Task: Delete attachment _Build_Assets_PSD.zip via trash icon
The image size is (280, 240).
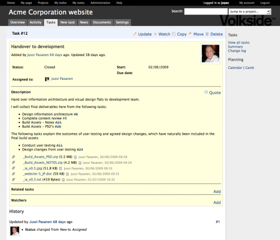Action: (75, 157)
